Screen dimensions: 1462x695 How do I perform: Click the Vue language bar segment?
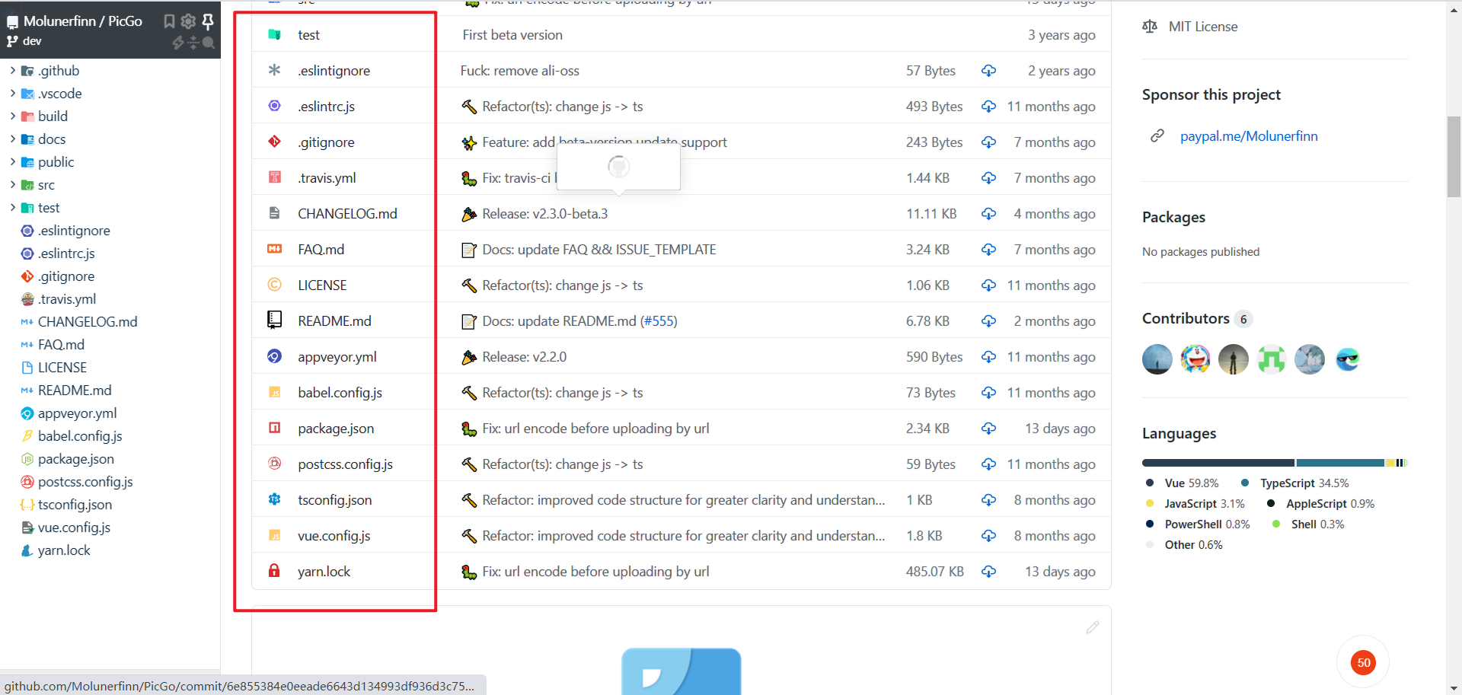1218,463
